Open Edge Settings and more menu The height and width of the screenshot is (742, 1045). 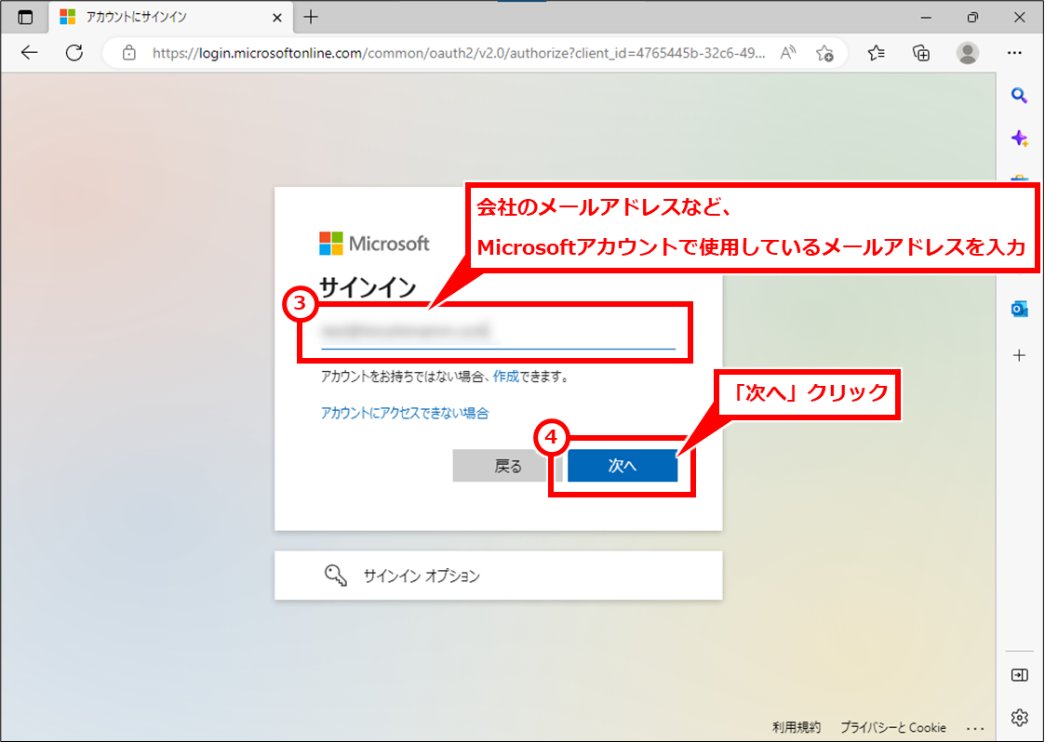click(x=1014, y=53)
